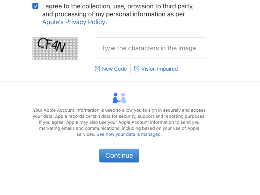Uncheck the personal information agreement checkbox
The width and height of the screenshot is (260, 195).
(x=35, y=6)
